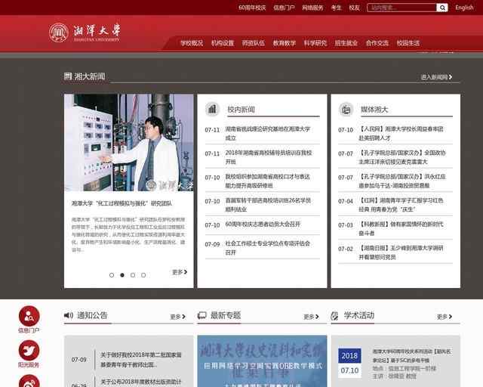Open the 机构设置 menu
This screenshot has height=387, width=483.
(x=223, y=43)
